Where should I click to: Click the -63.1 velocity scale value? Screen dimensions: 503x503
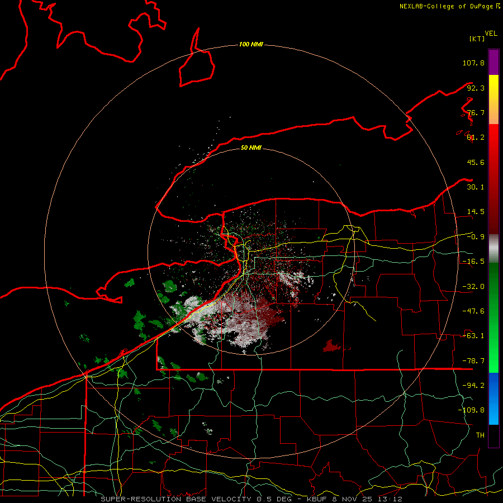pos(473,336)
